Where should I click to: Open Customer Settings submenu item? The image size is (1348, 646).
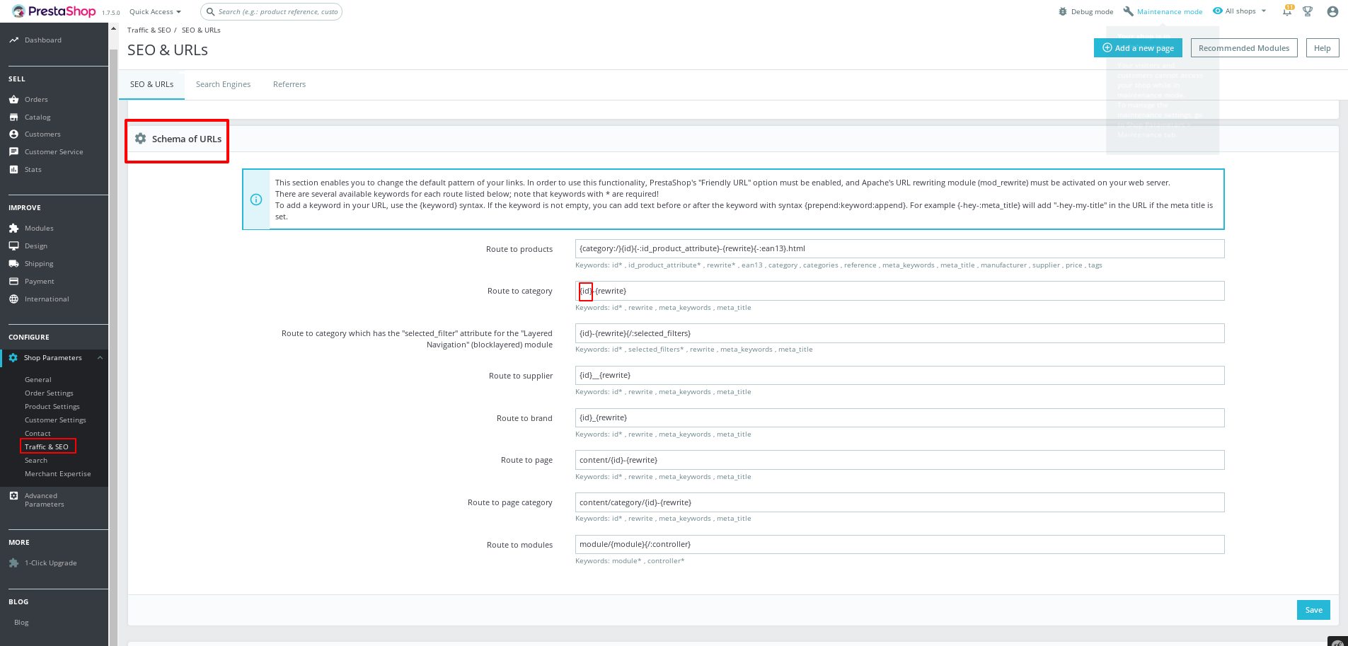pyautogui.click(x=55, y=420)
